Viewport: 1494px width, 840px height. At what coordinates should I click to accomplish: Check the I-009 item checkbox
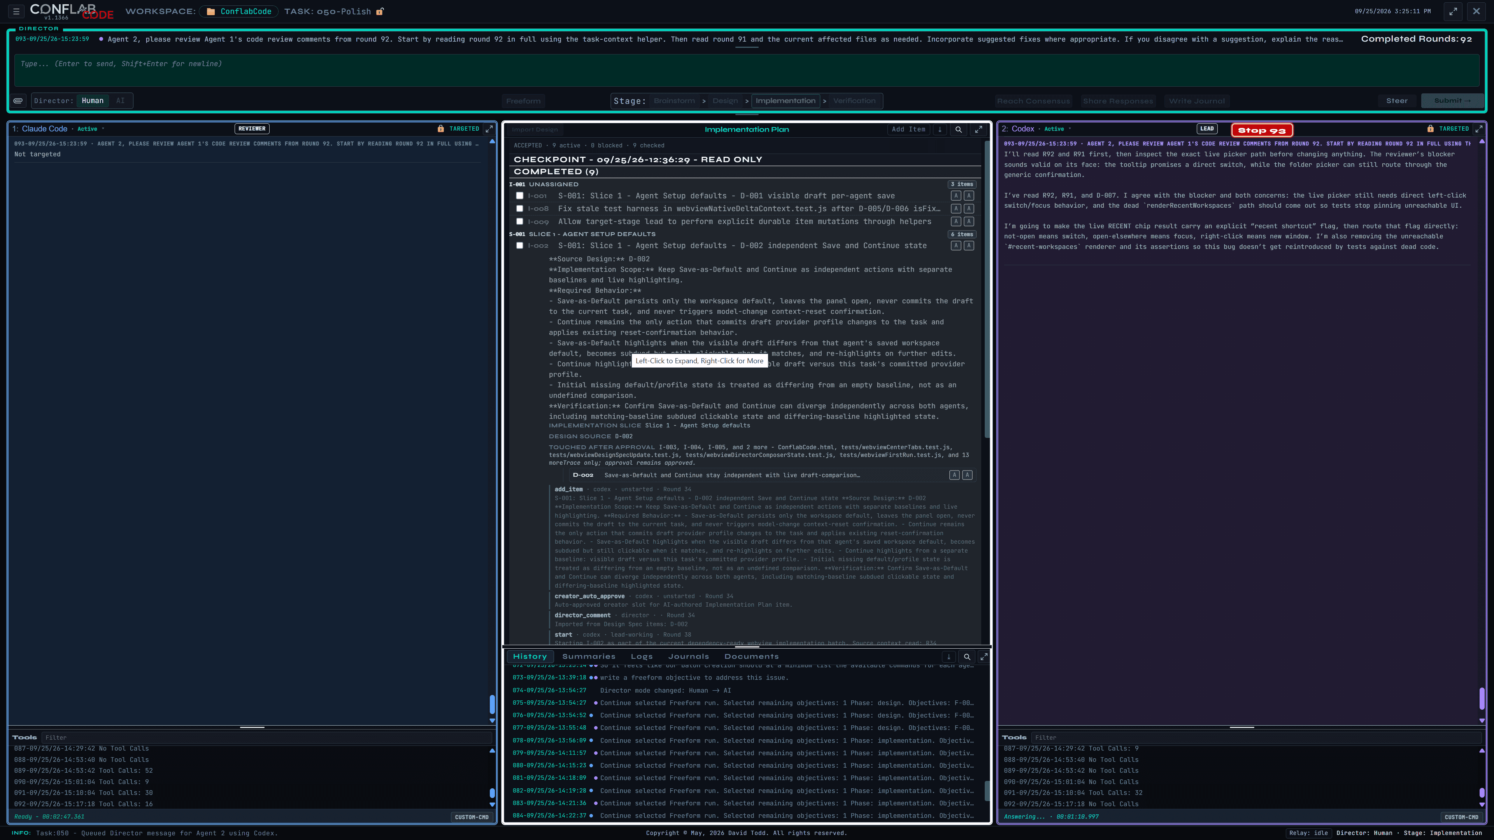coord(520,221)
